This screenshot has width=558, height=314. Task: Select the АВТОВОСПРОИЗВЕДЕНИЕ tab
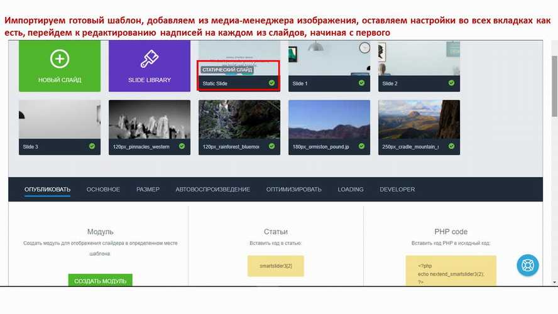coord(212,190)
